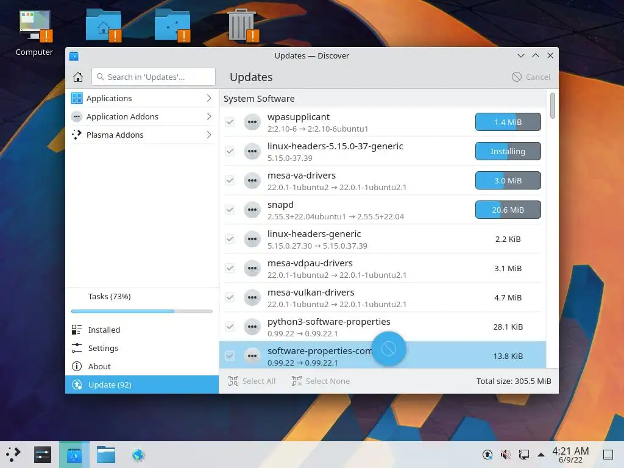Click Select None button
The height and width of the screenshot is (468, 624).
coord(321,381)
